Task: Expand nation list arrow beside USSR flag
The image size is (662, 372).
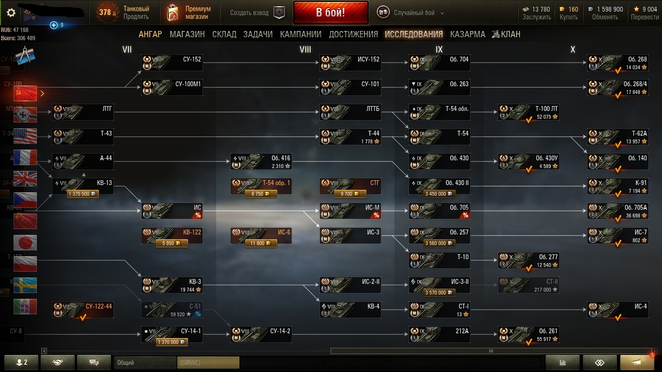Action: [43, 93]
